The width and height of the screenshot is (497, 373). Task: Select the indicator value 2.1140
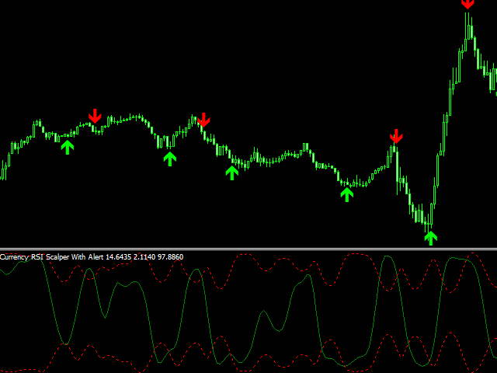(x=144, y=257)
